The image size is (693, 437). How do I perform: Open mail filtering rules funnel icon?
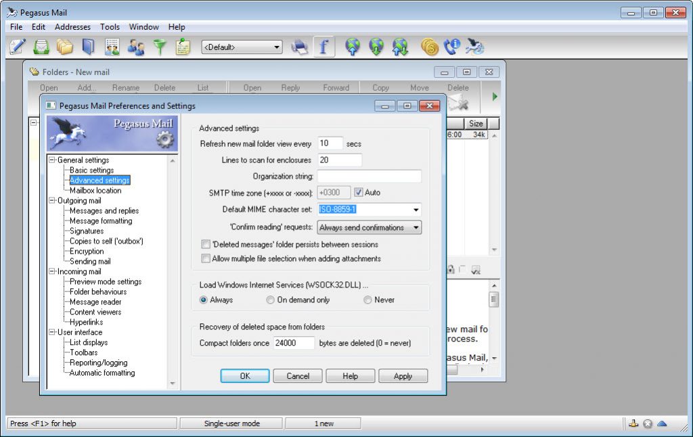(160, 47)
